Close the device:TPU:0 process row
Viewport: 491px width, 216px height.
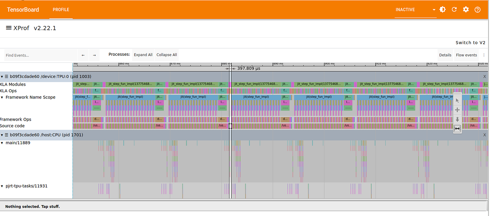coord(485,76)
